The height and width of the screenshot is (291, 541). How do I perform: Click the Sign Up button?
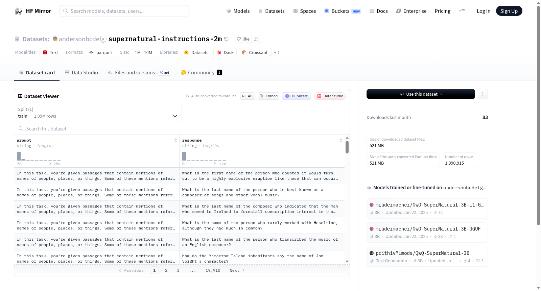(x=509, y=11)
